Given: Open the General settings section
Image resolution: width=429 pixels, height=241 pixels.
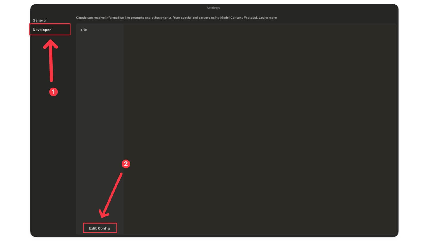Looking at the screenshot, I should (x=40, y=21).
